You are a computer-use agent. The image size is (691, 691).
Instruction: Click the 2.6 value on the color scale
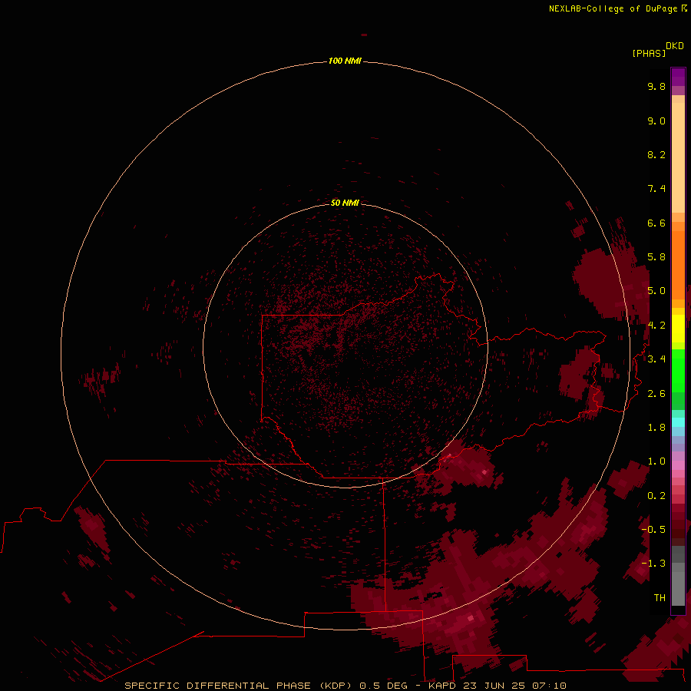tap(656, 394)
